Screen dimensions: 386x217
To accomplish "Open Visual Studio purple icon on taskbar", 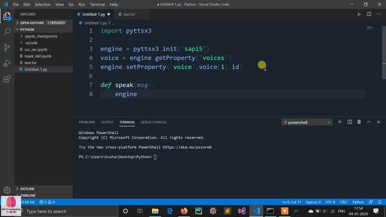I will click(x=242, y=211).
